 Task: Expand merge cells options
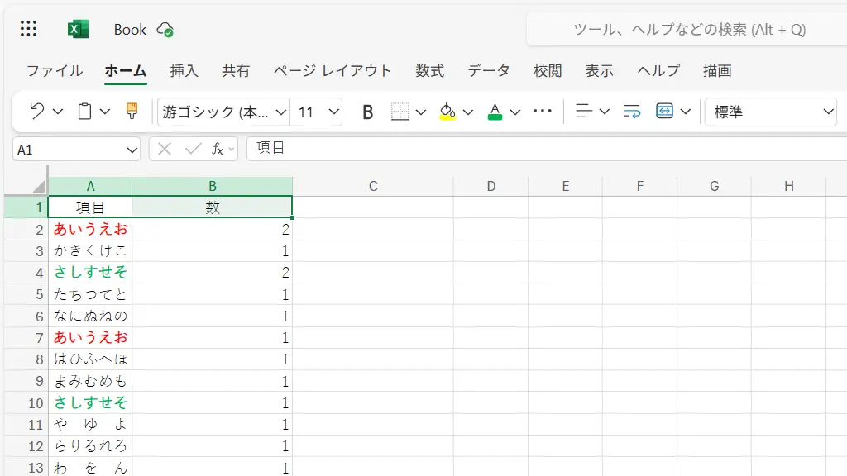[686, 112]
